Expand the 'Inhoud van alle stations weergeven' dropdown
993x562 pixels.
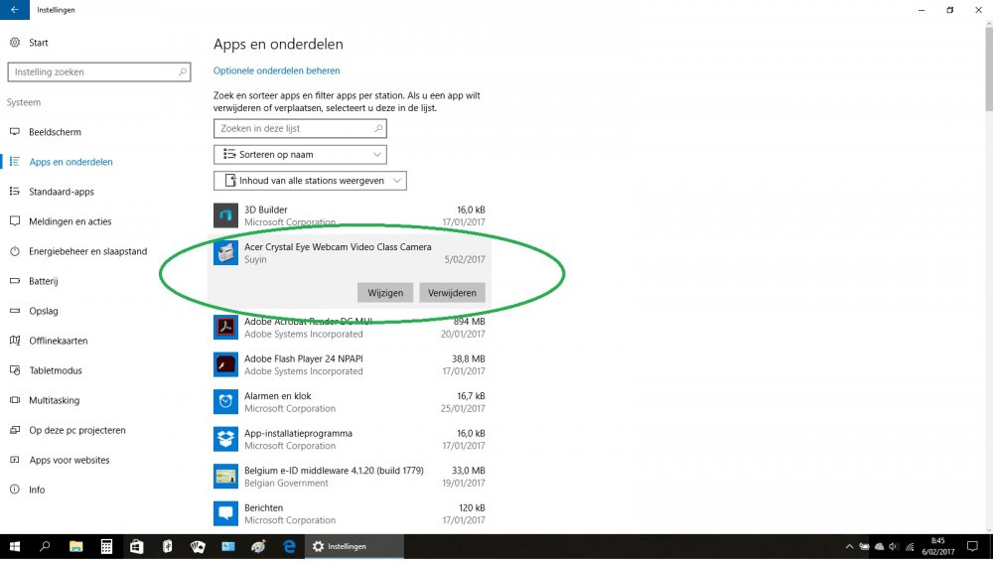[x=310, y=181]
